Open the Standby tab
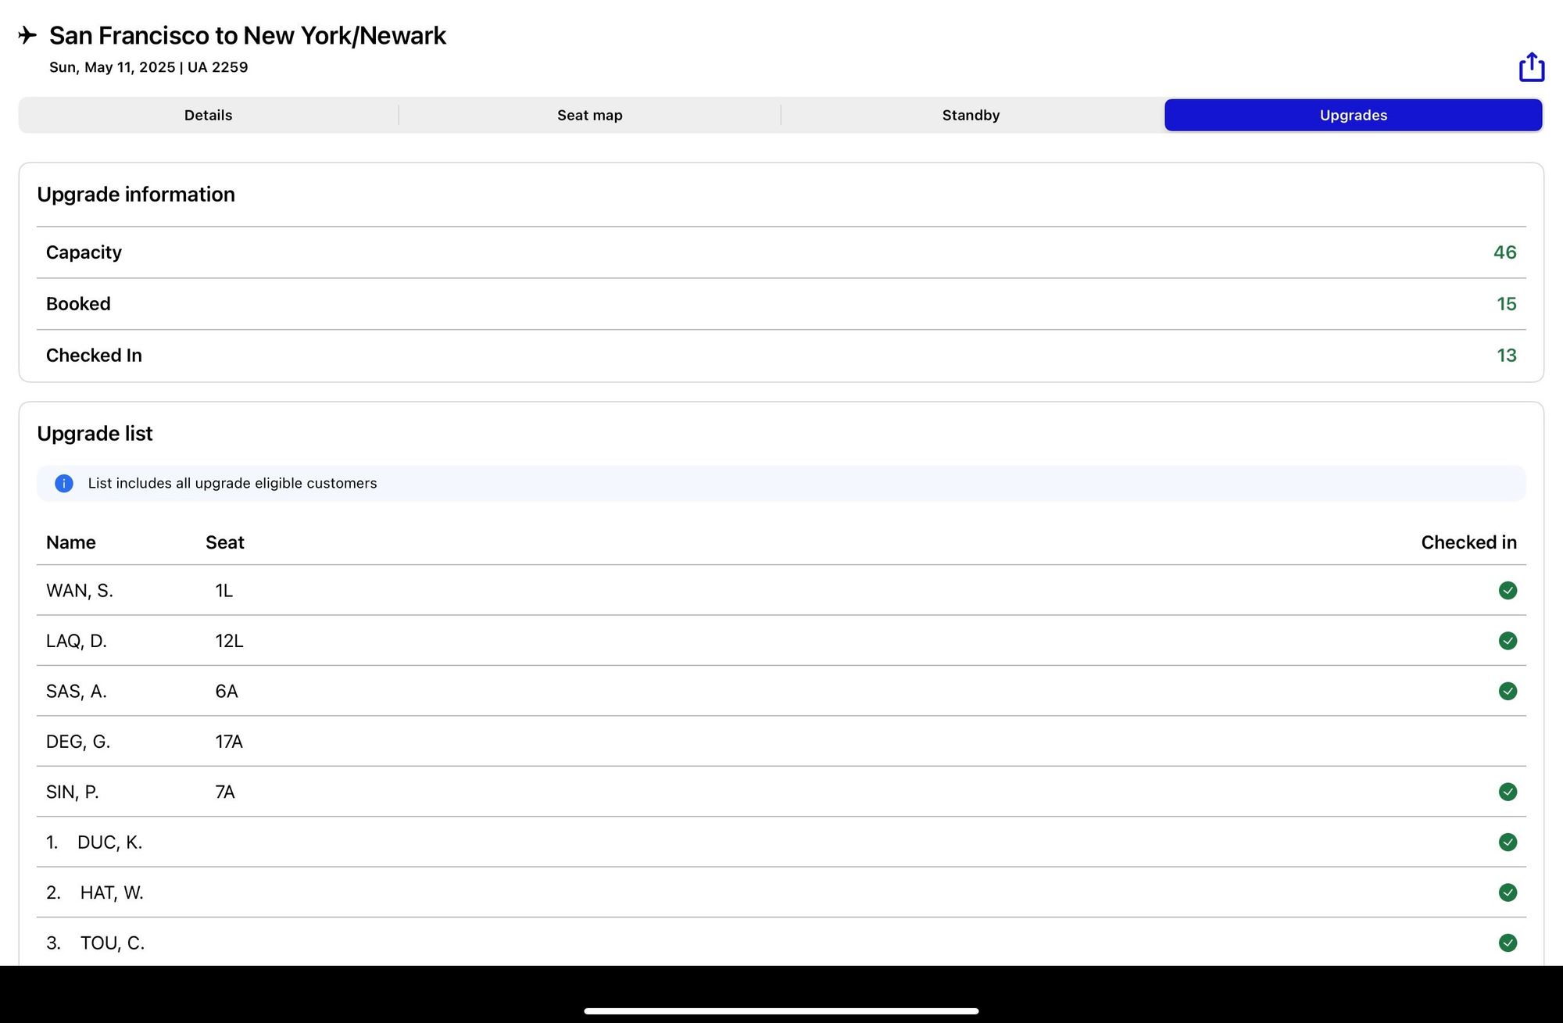Viewport: 1563px width, 1023px height. [971, 116]
